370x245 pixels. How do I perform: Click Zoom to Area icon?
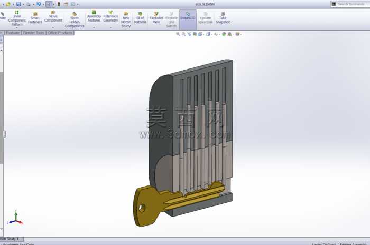(183, 34)
